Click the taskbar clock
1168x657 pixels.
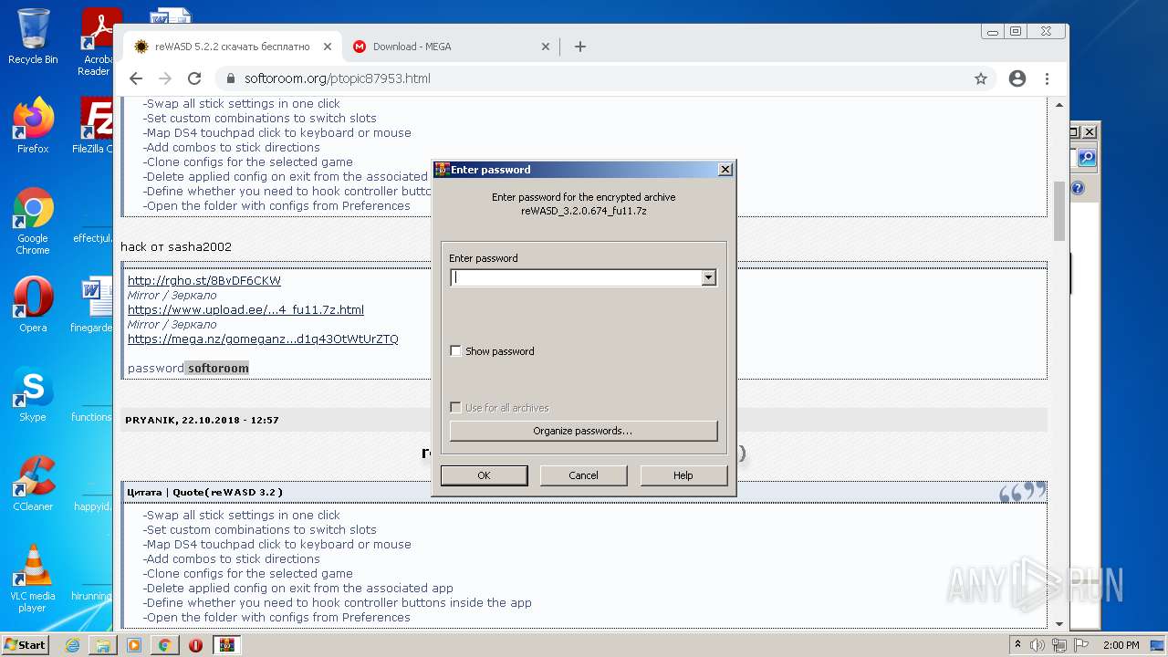click(x=1121, y=645)
